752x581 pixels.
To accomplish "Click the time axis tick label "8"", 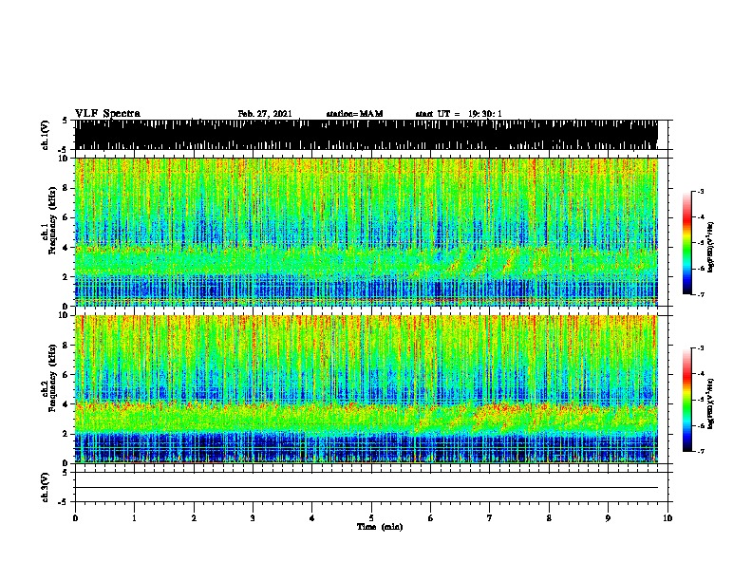I will tap(549, 518).
